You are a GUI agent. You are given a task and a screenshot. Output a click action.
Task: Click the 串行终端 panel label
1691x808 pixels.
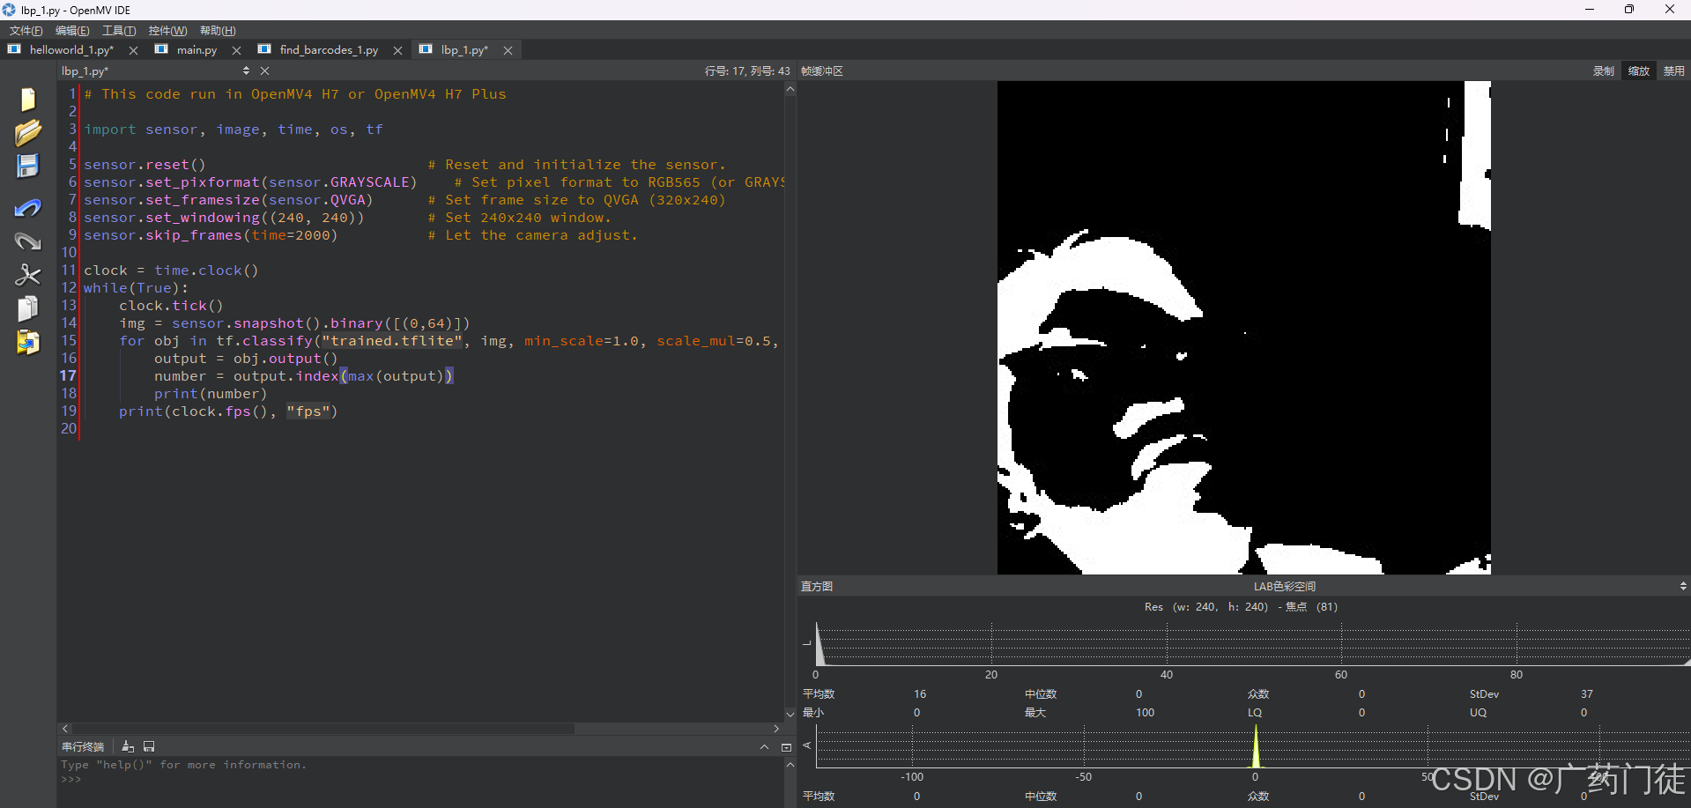[82, 746]
